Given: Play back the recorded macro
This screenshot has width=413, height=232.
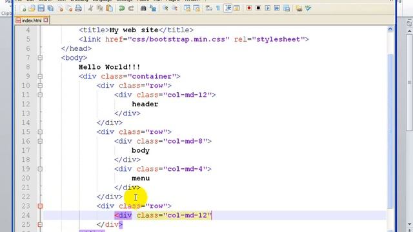Looking at the screenshot, I should pyautogui.click(x=268, y=8).
